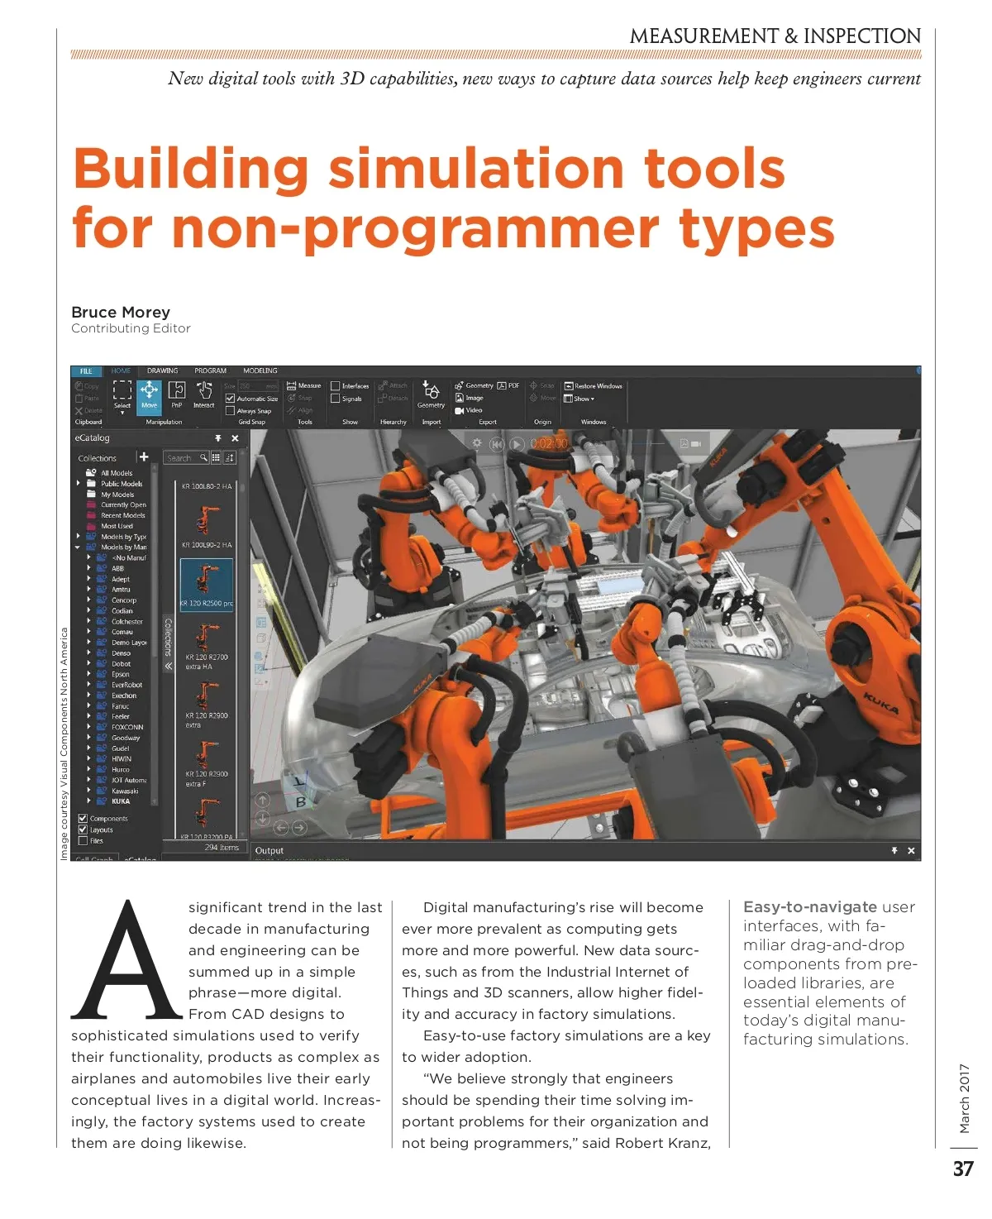Open simulation settings gear icon
This screenshot has width=992, height=1219.
coord(477,443)
